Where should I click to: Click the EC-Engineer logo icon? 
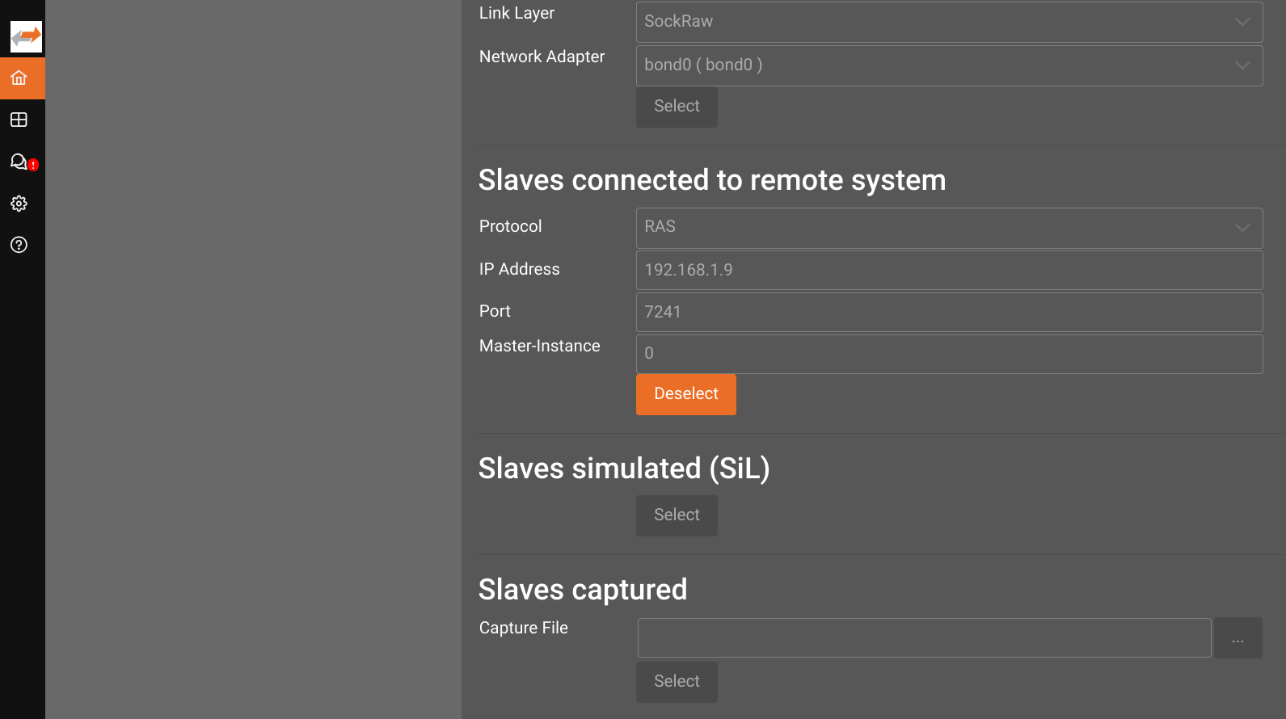[26, 36]
